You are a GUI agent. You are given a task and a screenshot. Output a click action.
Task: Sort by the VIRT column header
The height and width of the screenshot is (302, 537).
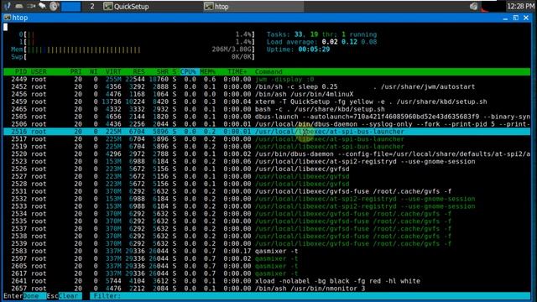pos(113,71)
